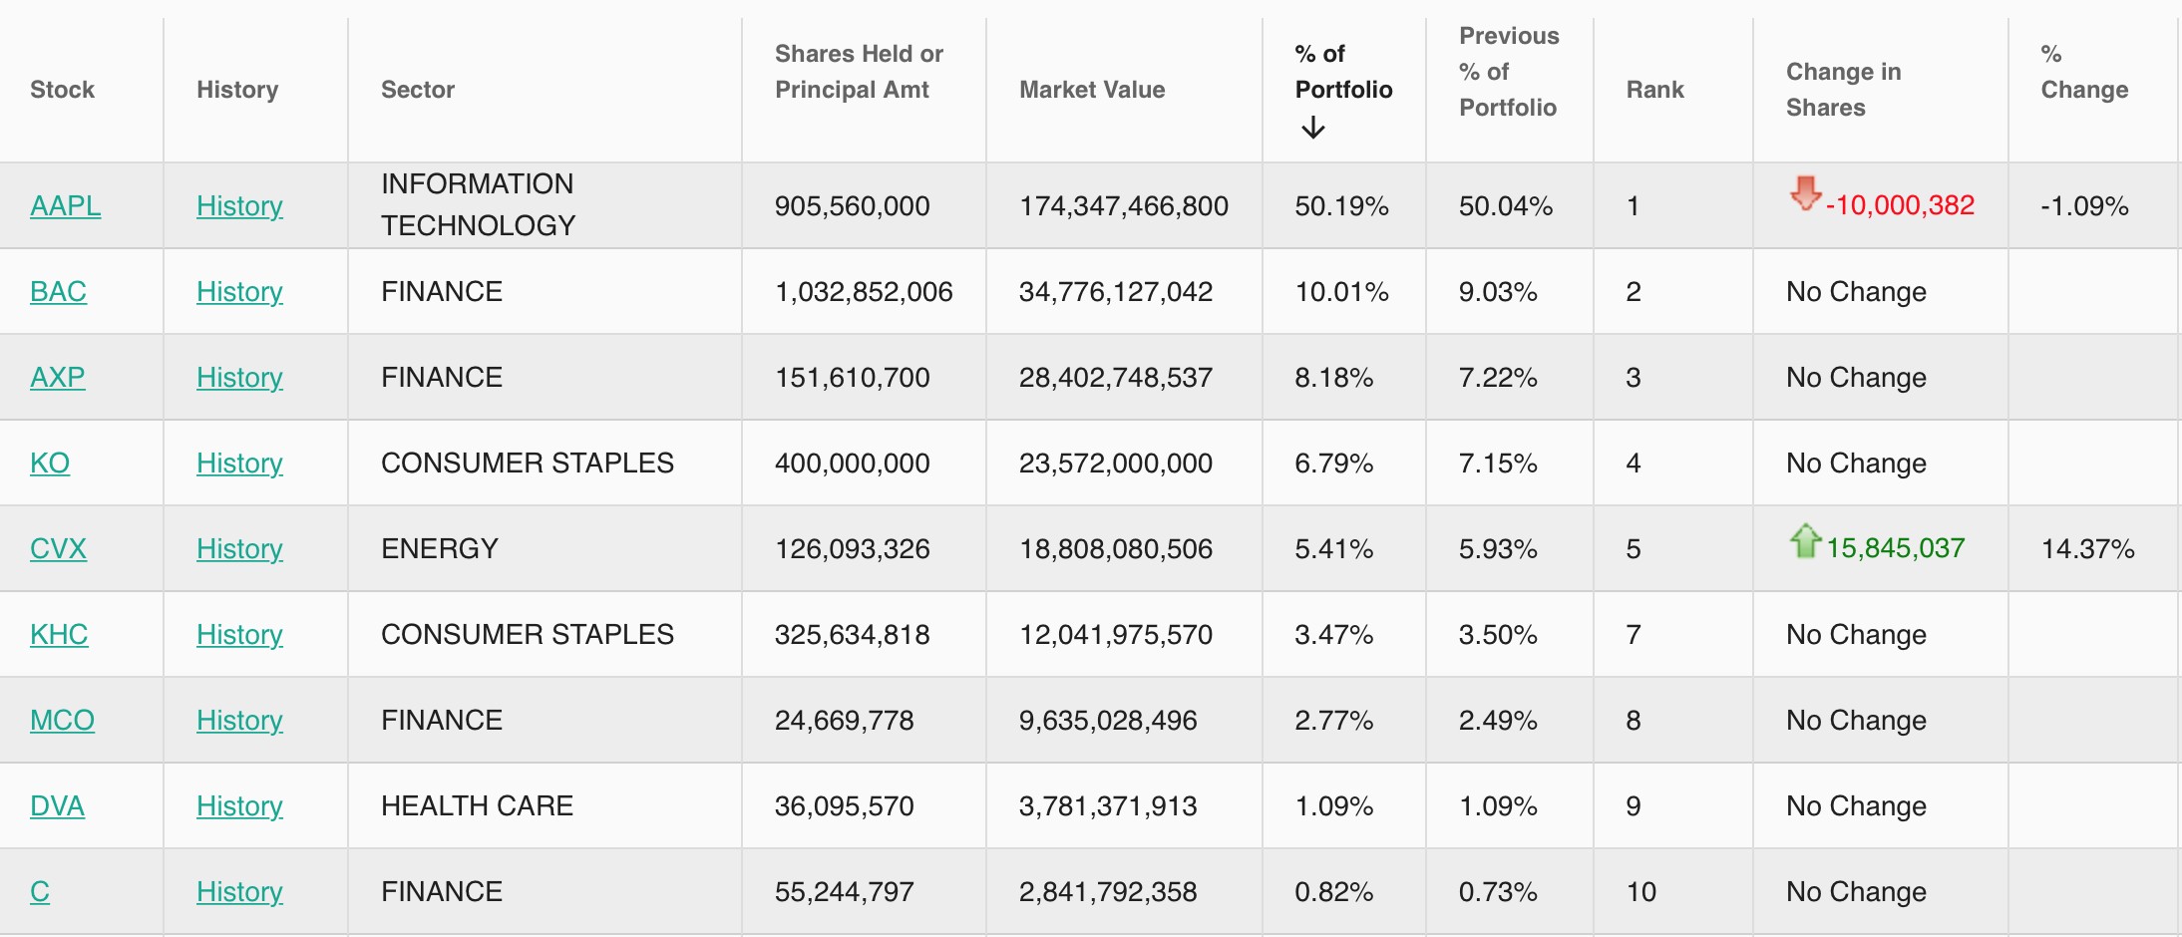Screen dimensions: 2182x937
Task: Click the sort arrow under % of Portfolio
Action: [x=1313, y=128]
